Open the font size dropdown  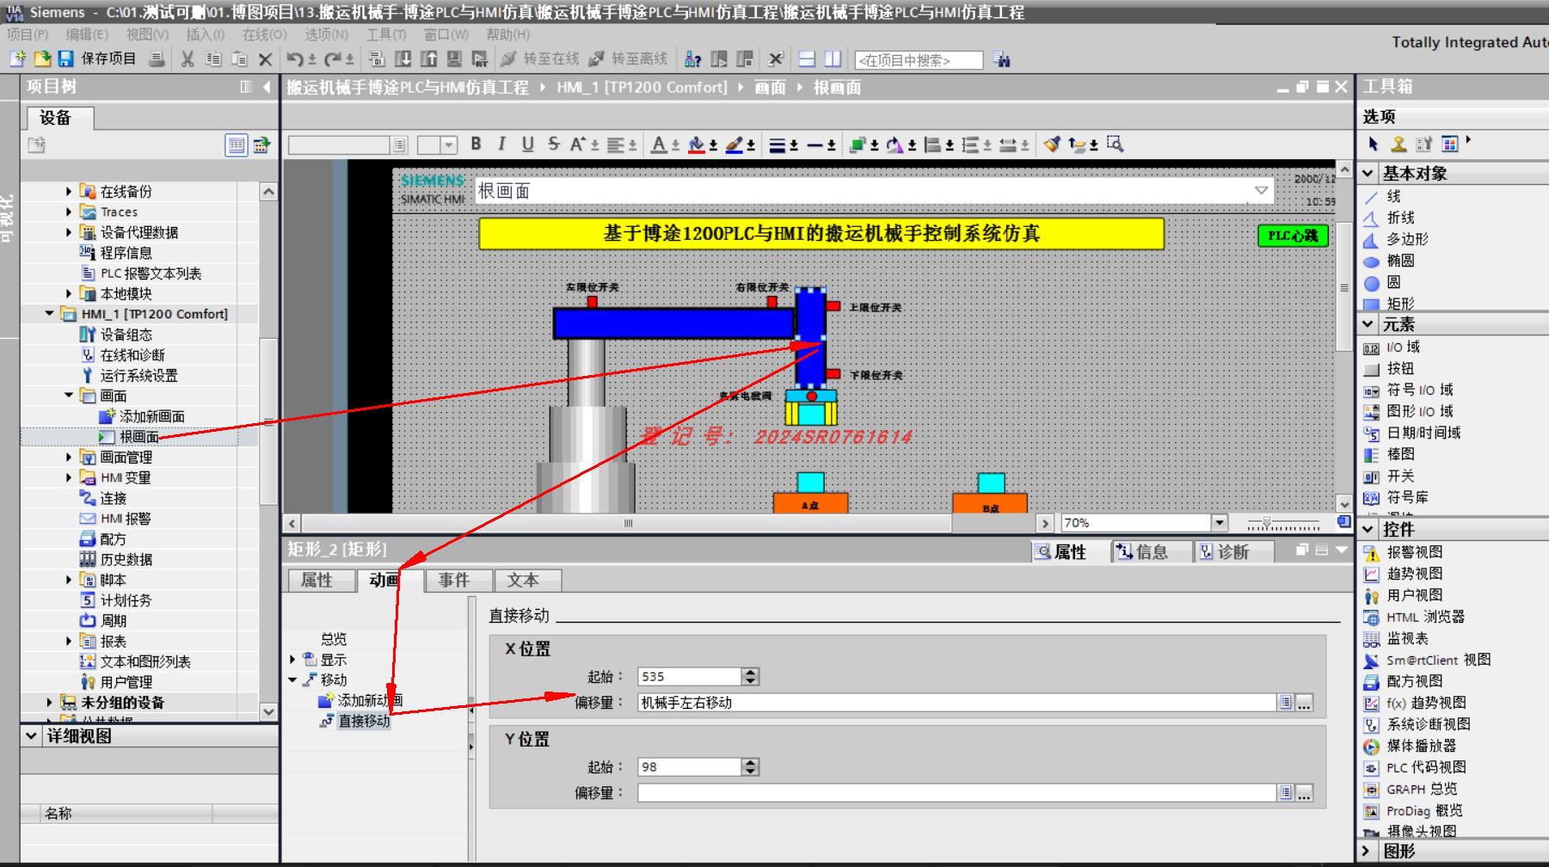449,145
